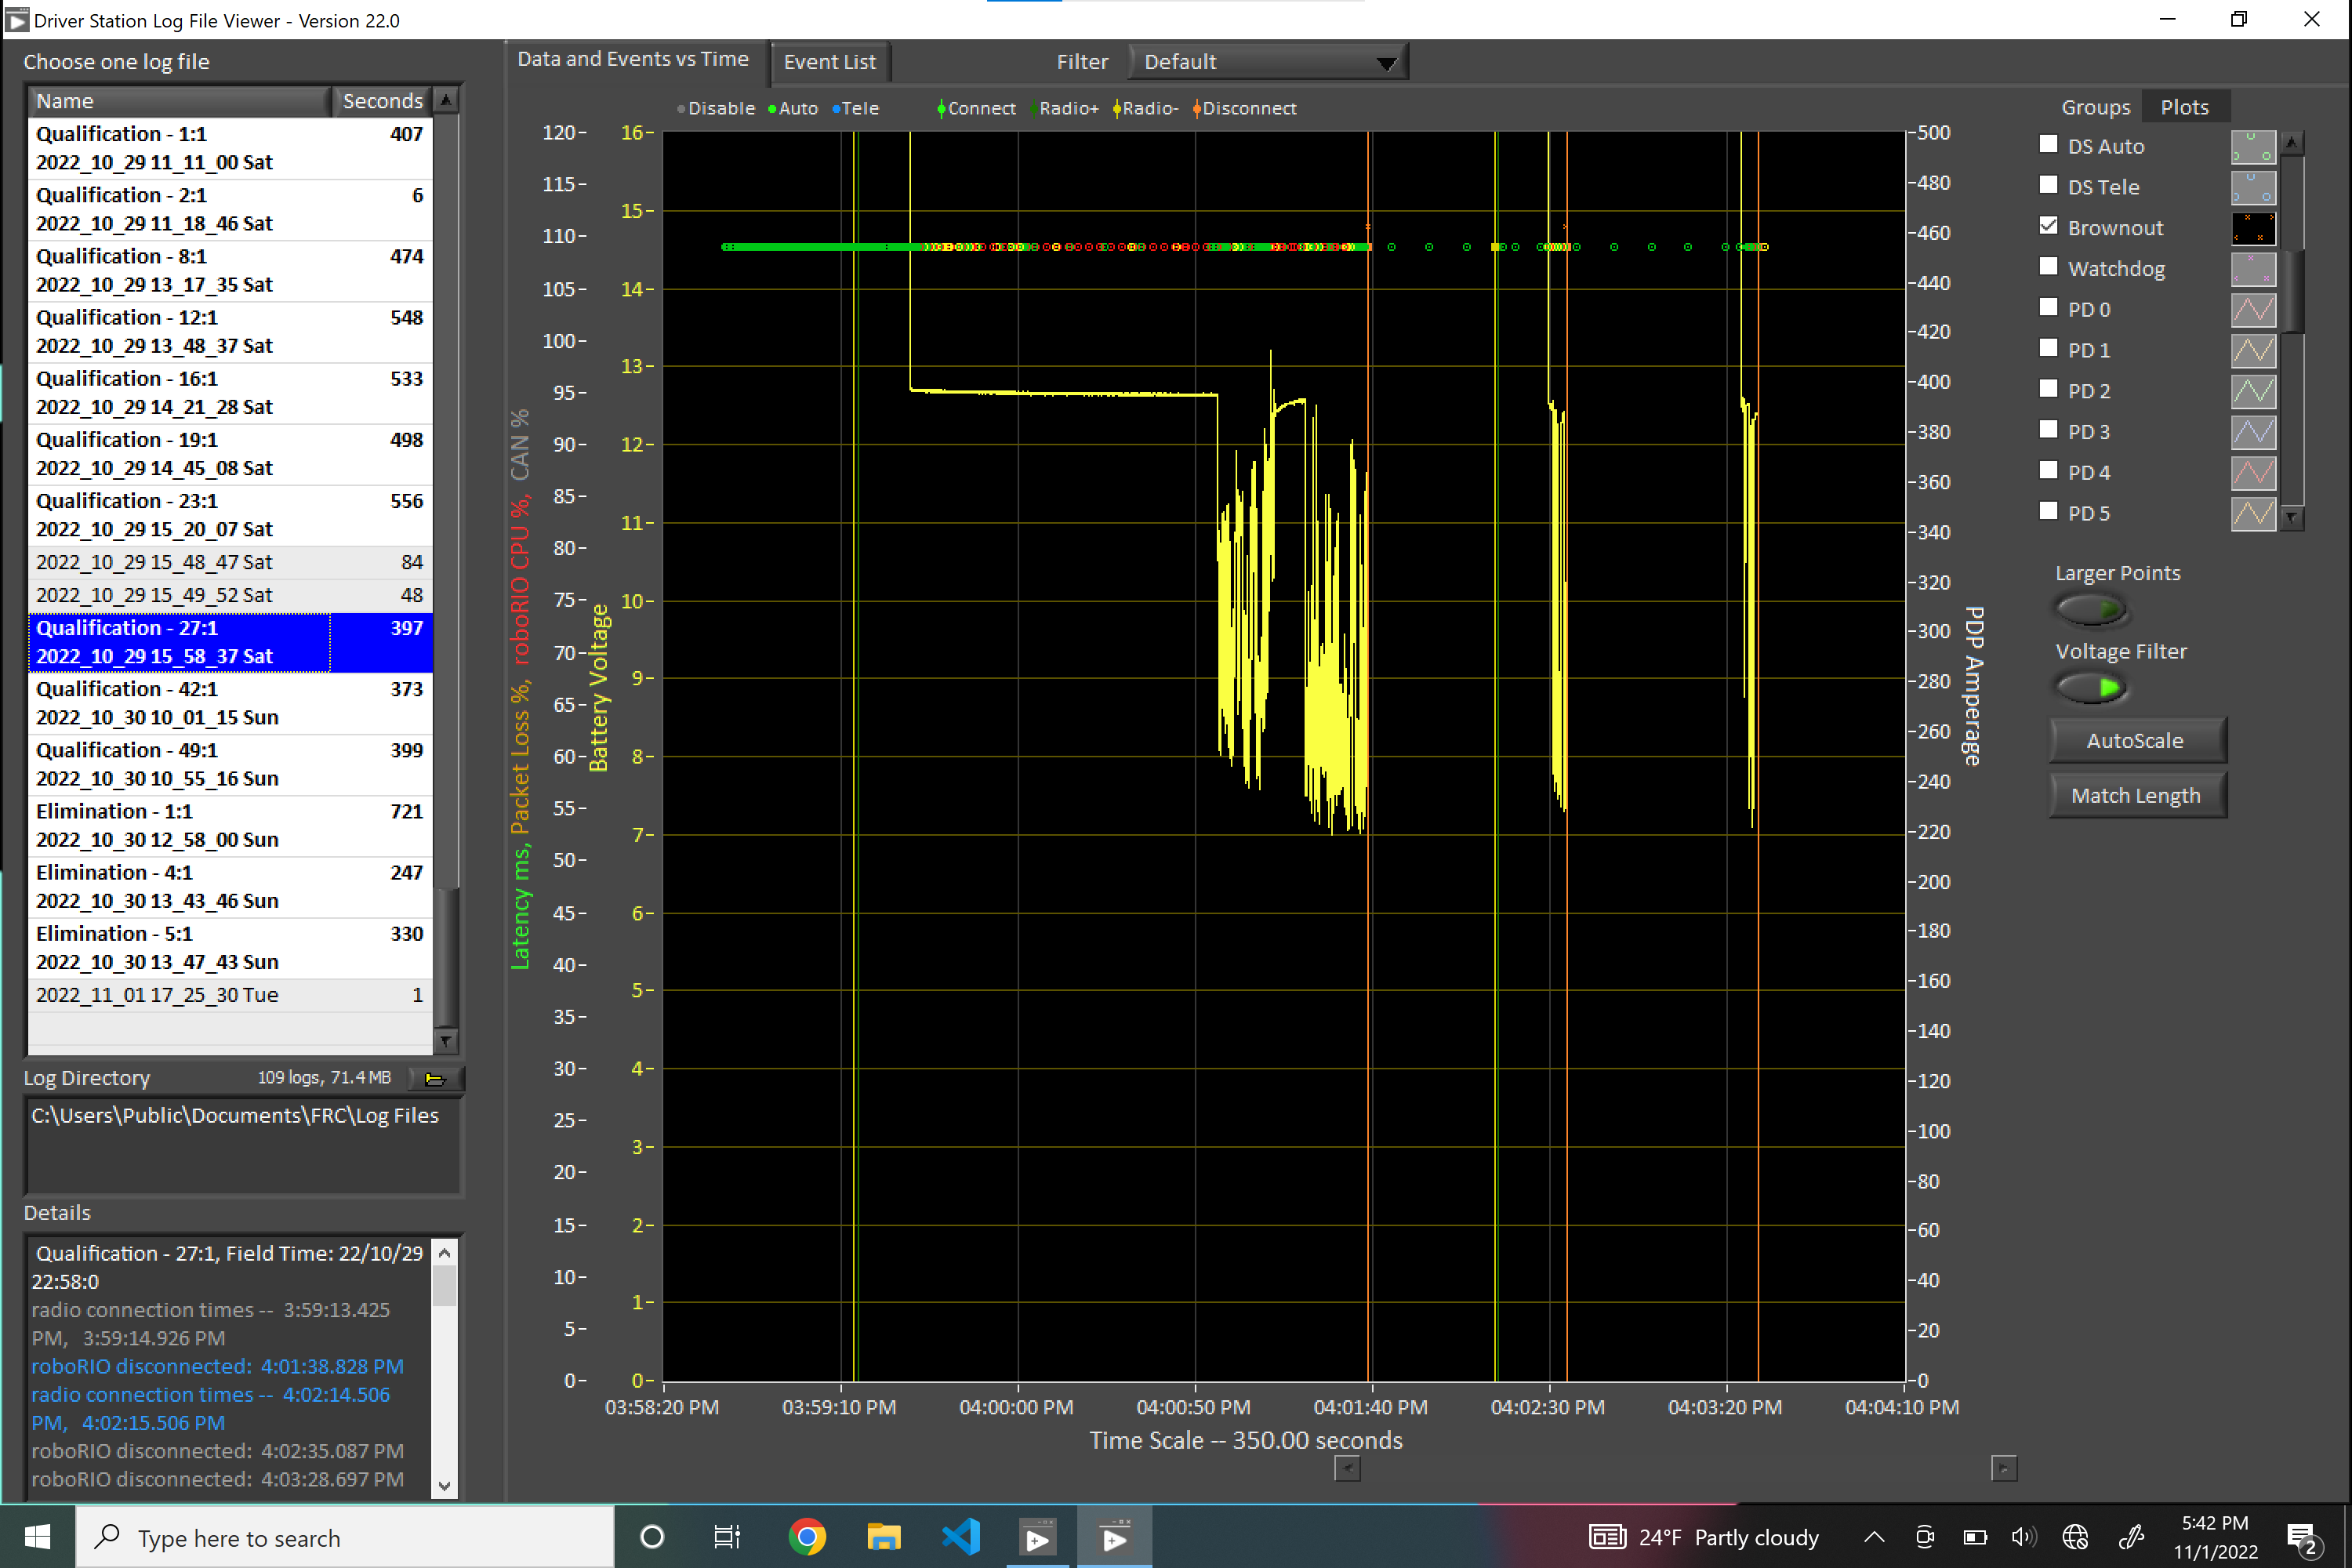This screenshot has width=2352, height=1568.
Task: Click plots list scroll up arrow
Action: (2291, 143)
